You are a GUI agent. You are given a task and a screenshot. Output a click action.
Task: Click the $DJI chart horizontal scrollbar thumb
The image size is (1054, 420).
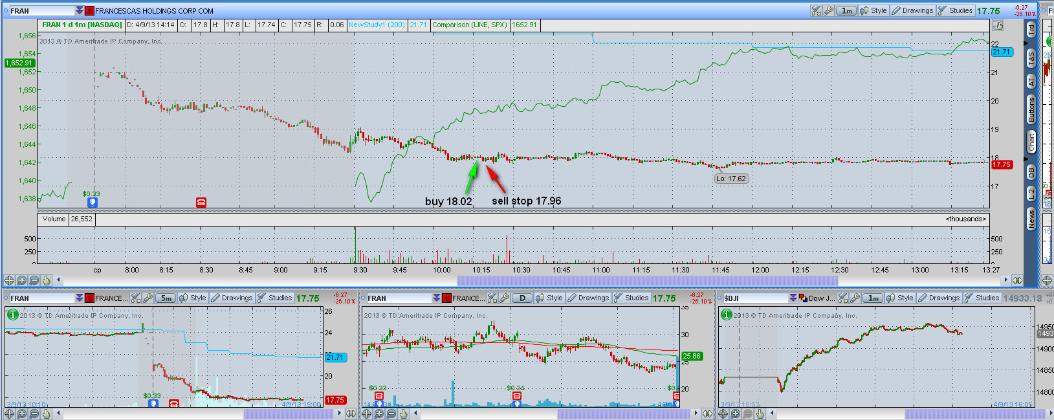click(975, 414)
